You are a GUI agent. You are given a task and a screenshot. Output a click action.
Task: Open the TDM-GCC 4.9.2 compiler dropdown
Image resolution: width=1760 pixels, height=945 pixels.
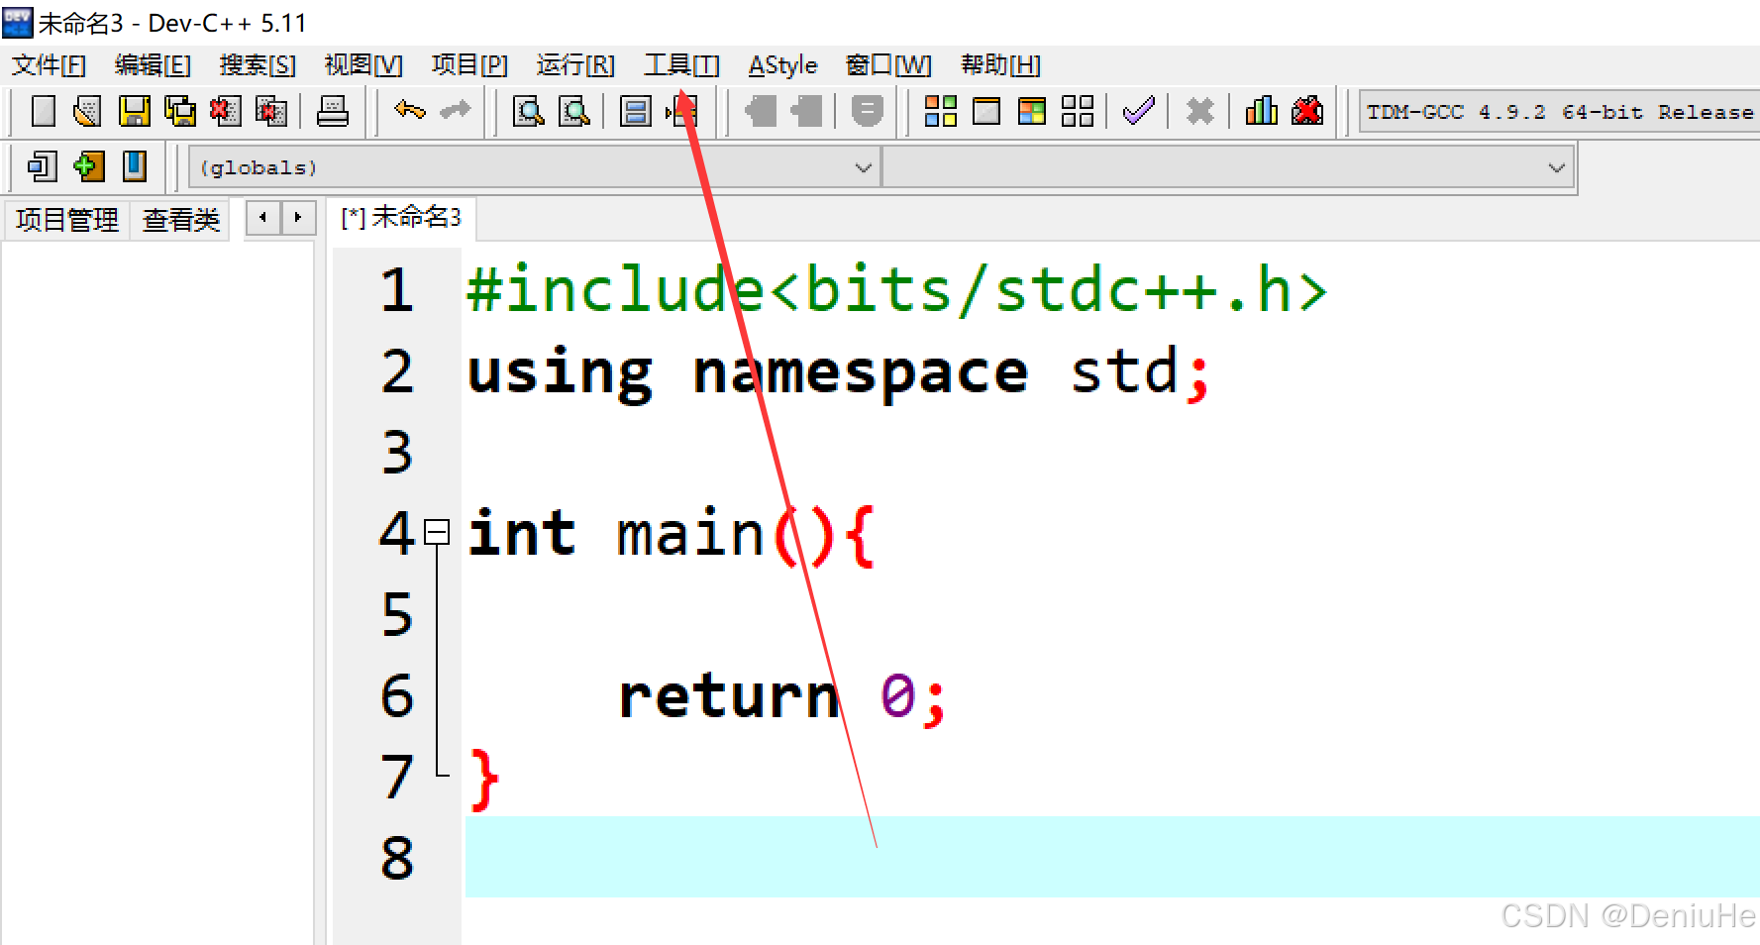[1558, 112]
